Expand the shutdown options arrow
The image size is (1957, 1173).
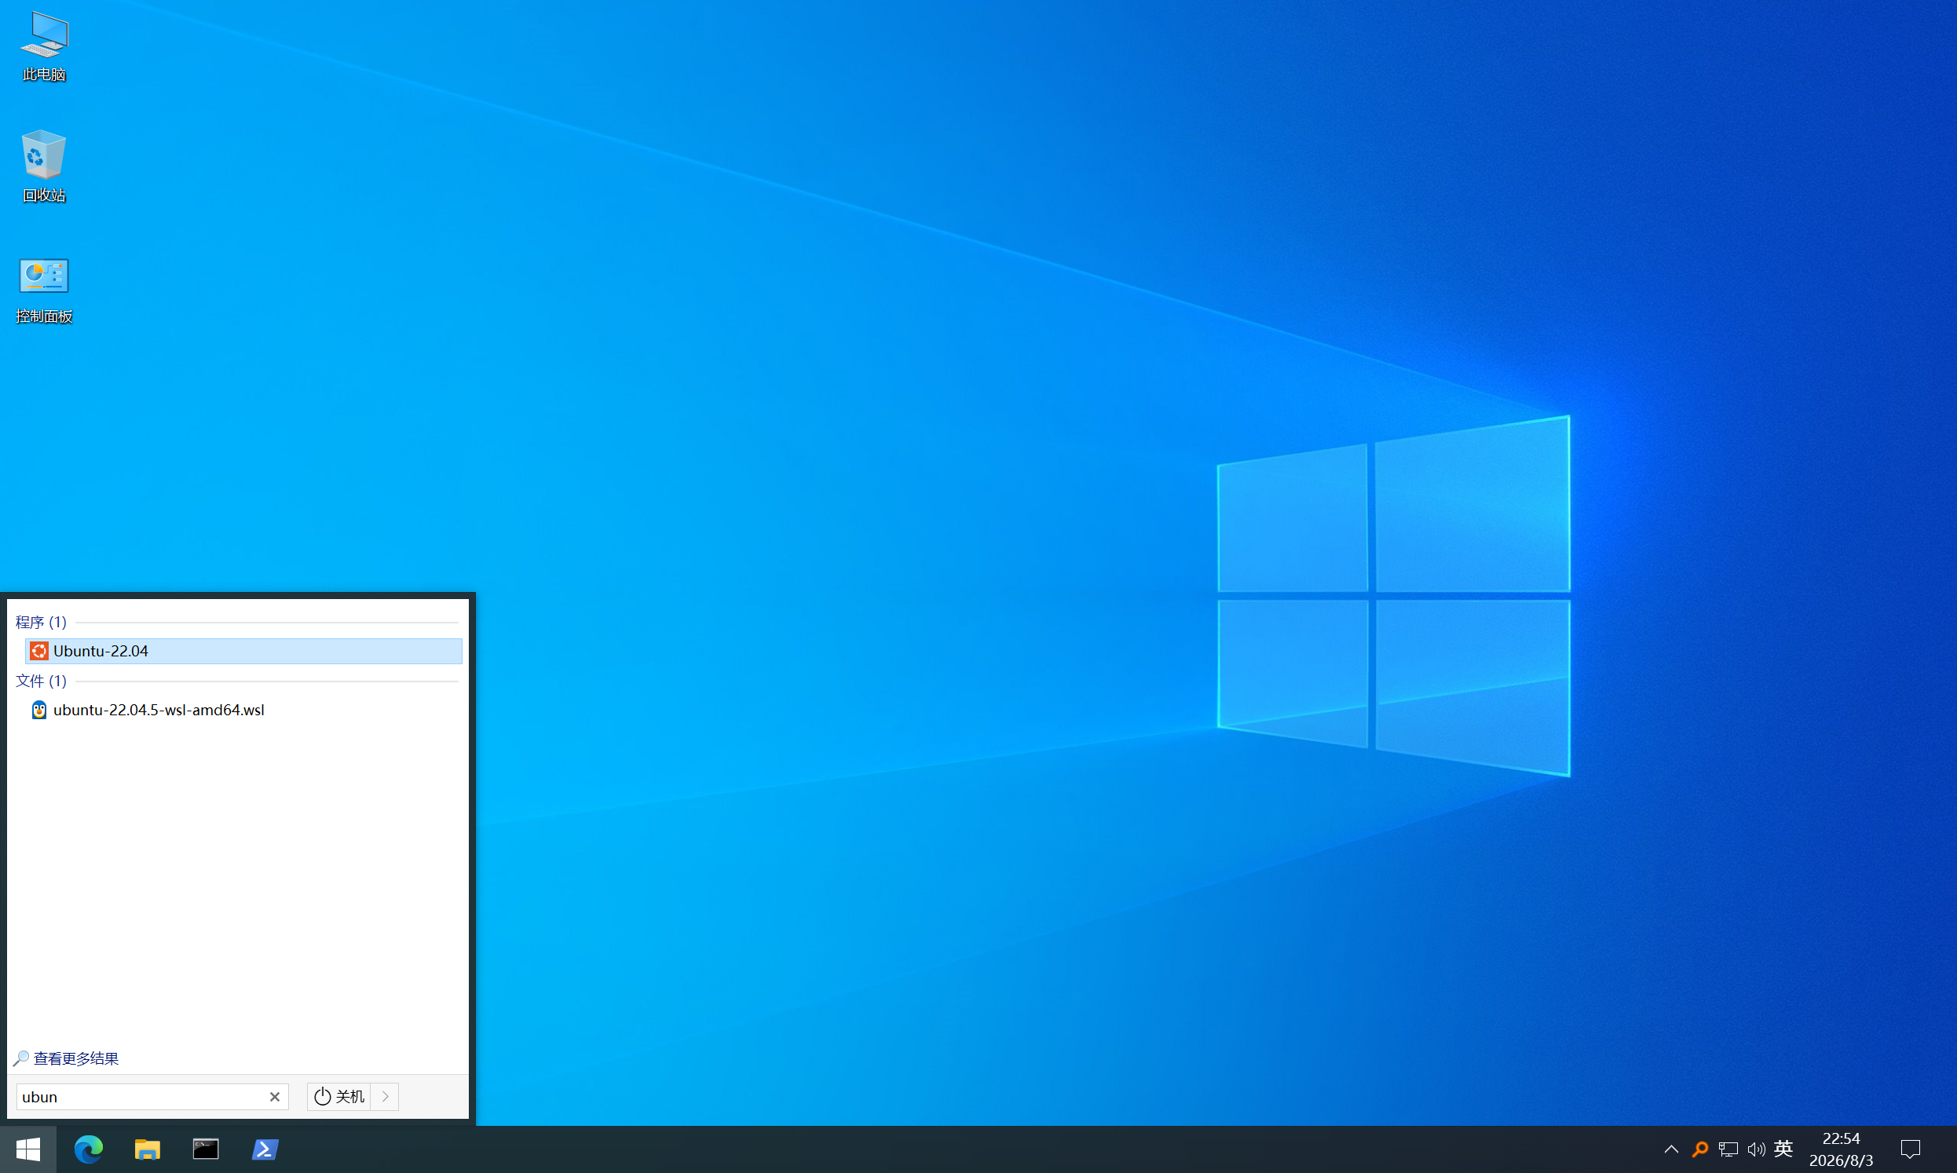point(385,1097)
